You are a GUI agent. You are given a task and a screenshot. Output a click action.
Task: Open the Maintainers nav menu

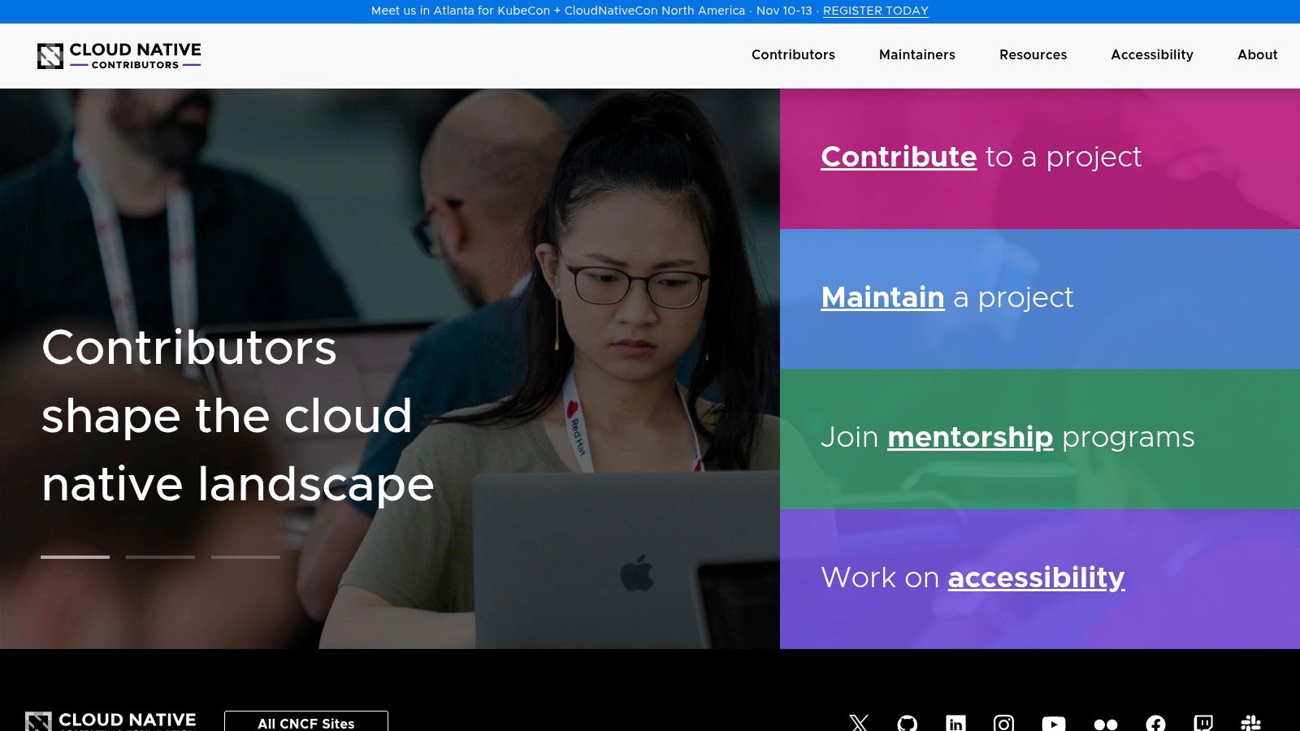916,54
